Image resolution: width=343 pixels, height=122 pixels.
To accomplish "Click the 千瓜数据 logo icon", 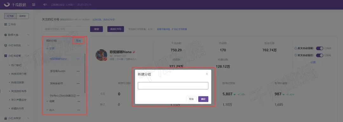I will pos(7,4).
